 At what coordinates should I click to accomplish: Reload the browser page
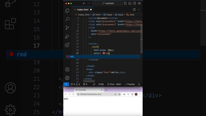click(73, 94)
